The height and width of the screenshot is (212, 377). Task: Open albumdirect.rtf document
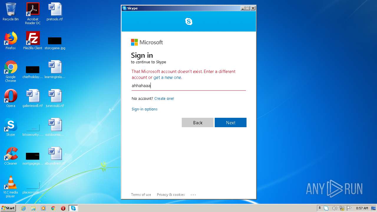coord(55,156)
